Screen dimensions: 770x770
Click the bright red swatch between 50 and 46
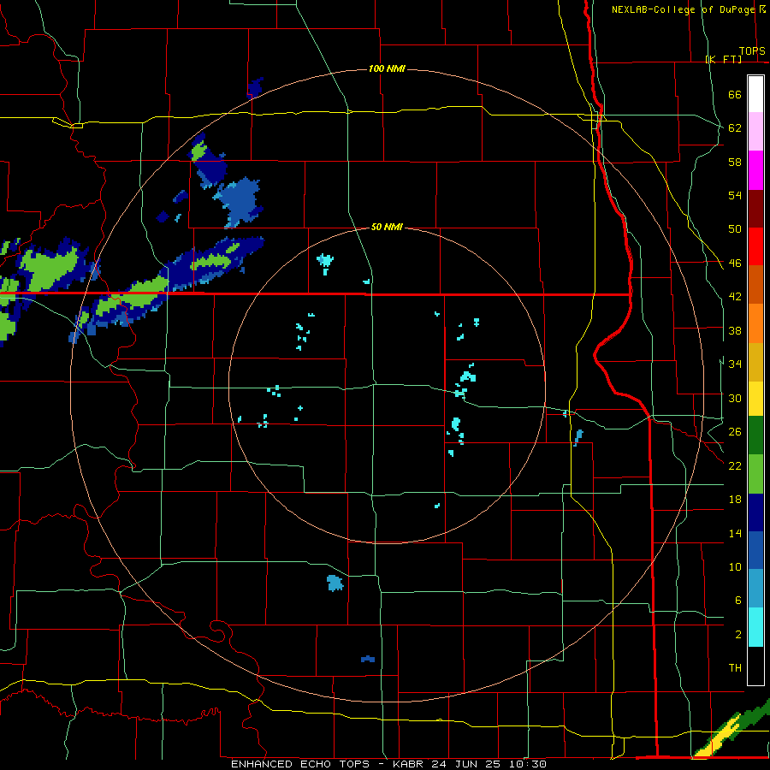(x=755, y=246)
